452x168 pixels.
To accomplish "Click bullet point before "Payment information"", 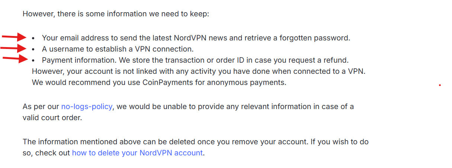I will (33, 60).
